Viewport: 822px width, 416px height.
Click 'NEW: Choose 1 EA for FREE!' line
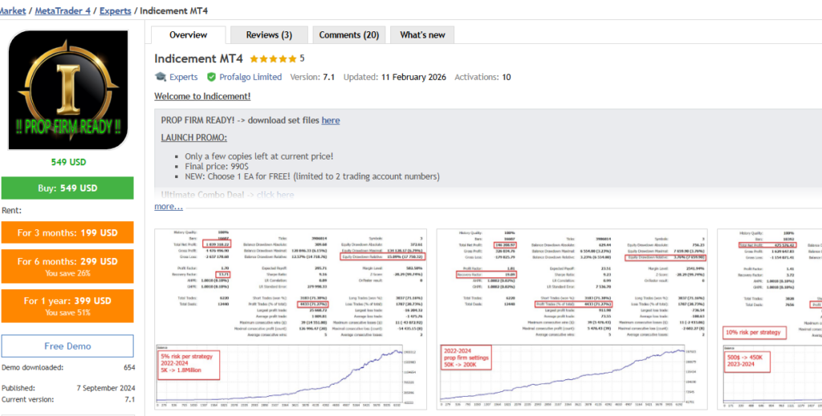pyautogui.click(x=312, y=177)
